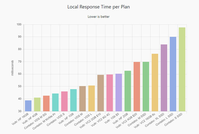199x134 pixels.
Task: Click the 70 y-axis tick label
Action: click(20, 62)
